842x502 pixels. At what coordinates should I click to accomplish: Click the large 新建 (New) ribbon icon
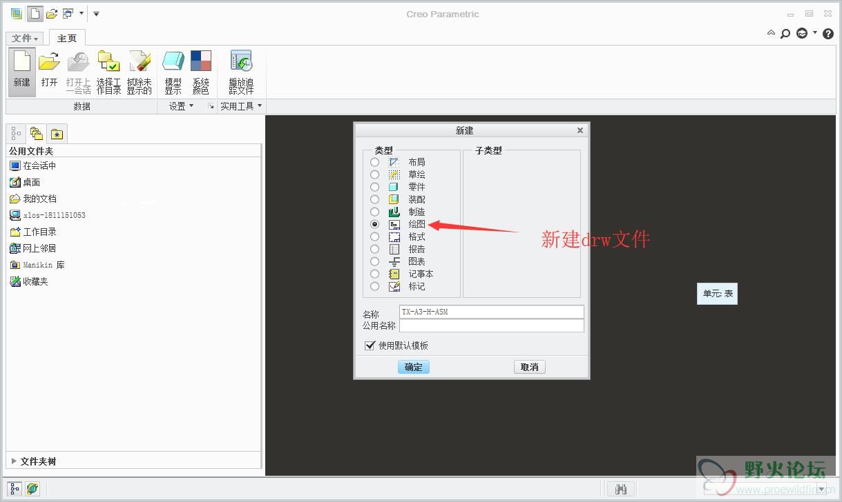tap(22, 72)
